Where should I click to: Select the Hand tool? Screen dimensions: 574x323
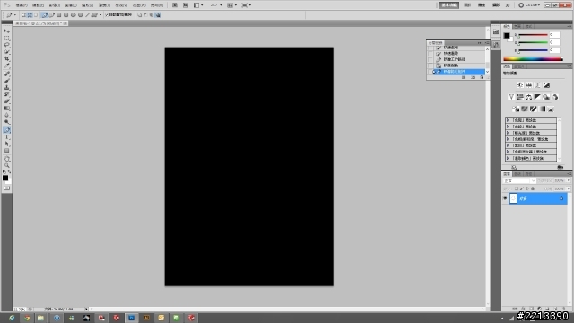pos(6,159)
